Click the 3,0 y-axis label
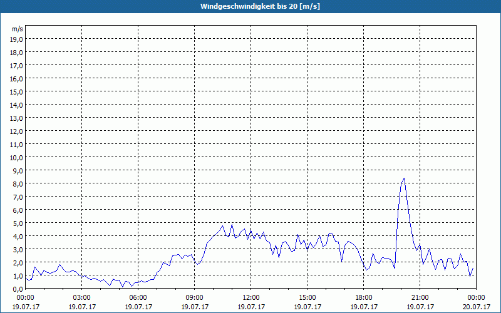 (19, 250)
